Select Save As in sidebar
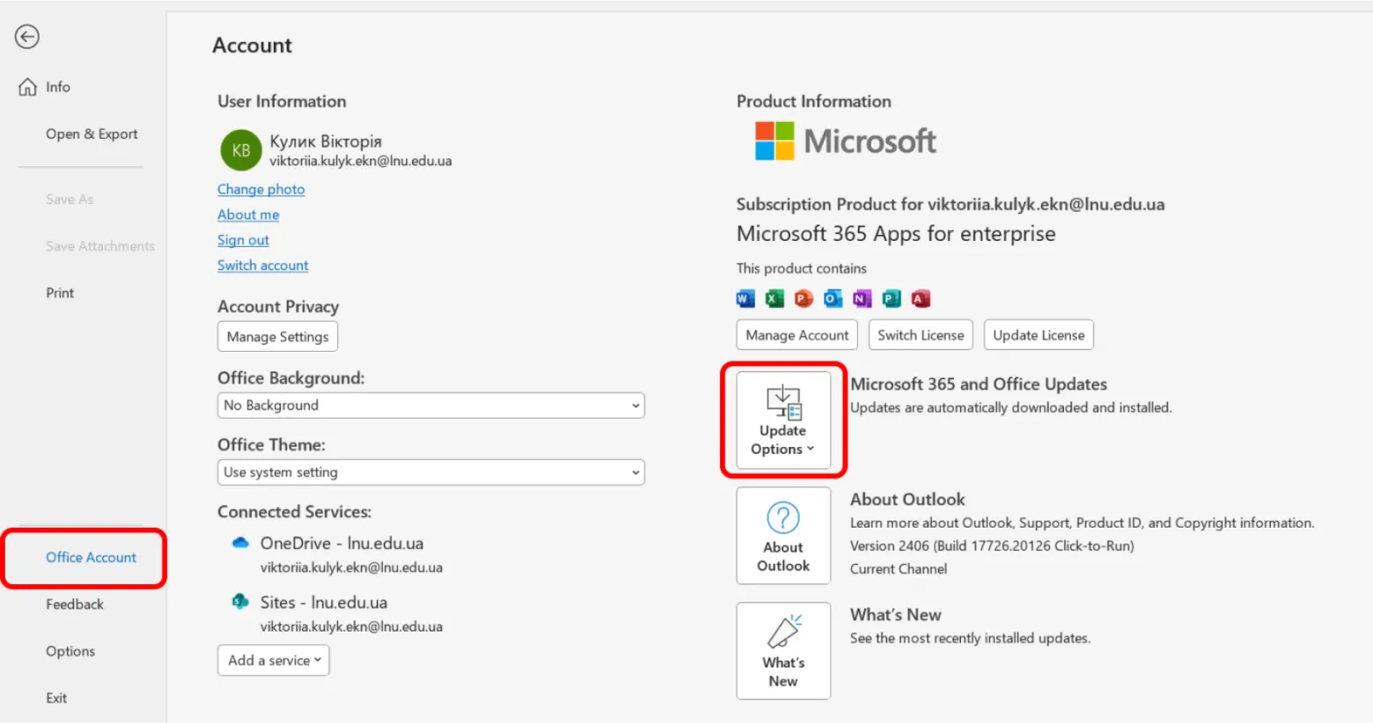The image size is (1373, 723). [70, 200]
